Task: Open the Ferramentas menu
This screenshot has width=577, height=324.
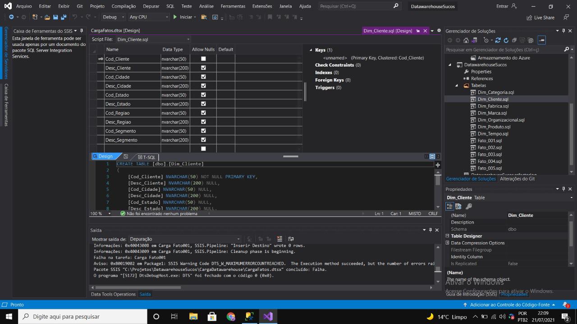Action: pyautogui.click(x=233, y=6)
